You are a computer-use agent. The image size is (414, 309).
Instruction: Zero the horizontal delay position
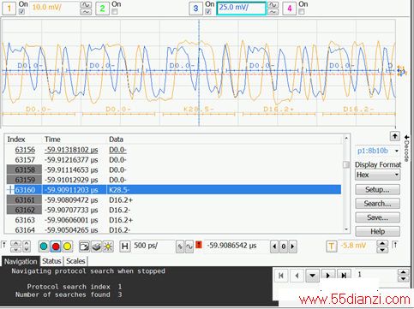click(x=284, y=247)
